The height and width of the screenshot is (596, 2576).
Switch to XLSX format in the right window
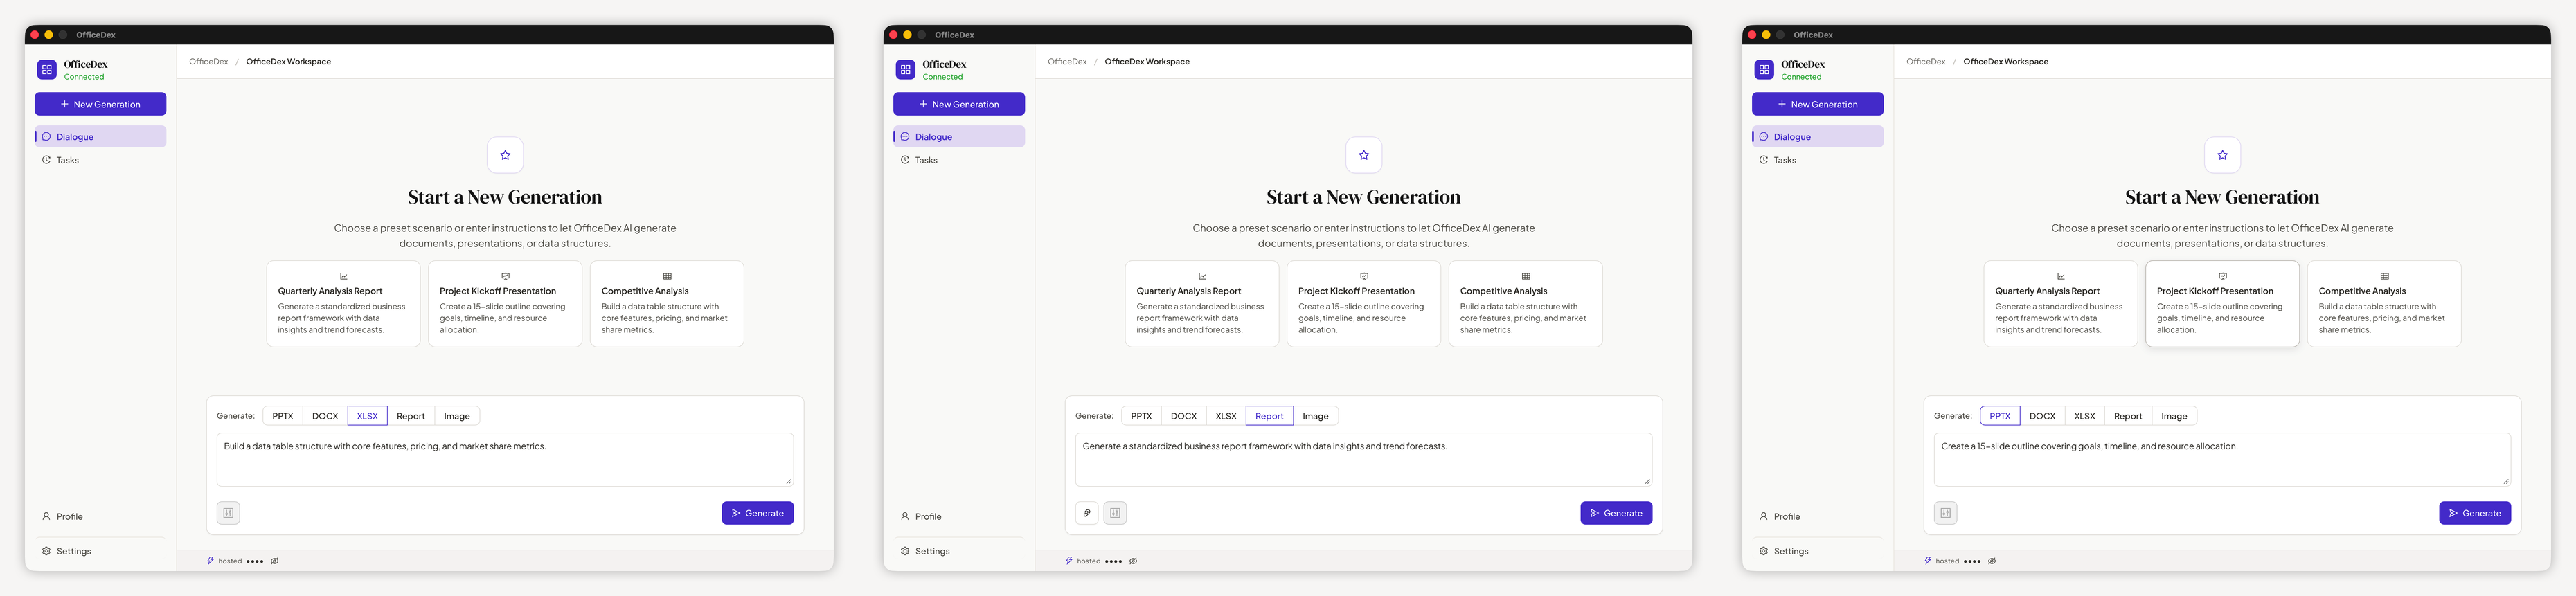(2085, 416)
